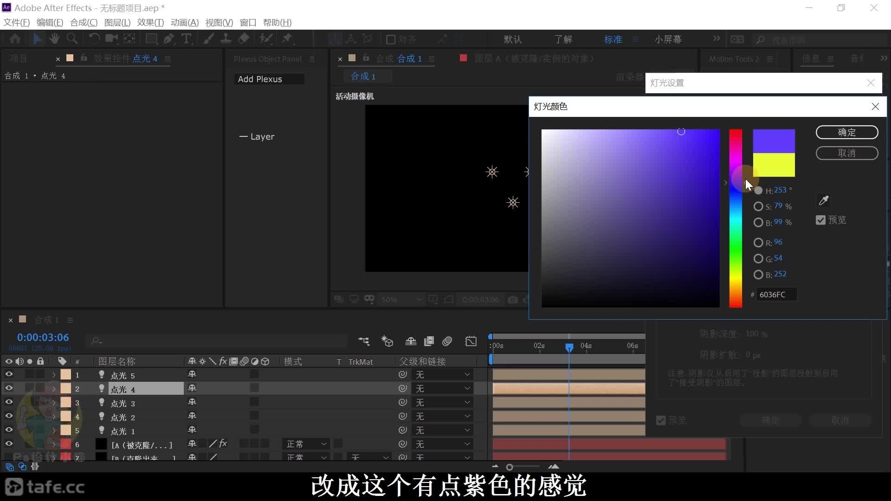891x501 pixels.
Task: Select the Rectangle shape tool
Action: 151,39
